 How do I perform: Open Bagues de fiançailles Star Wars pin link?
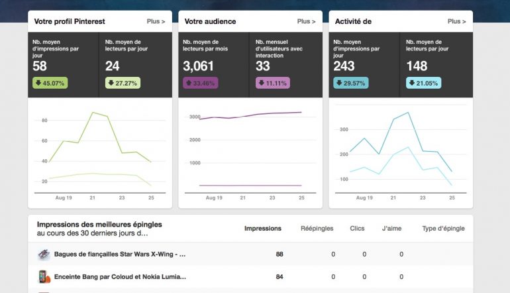(119, 254)
